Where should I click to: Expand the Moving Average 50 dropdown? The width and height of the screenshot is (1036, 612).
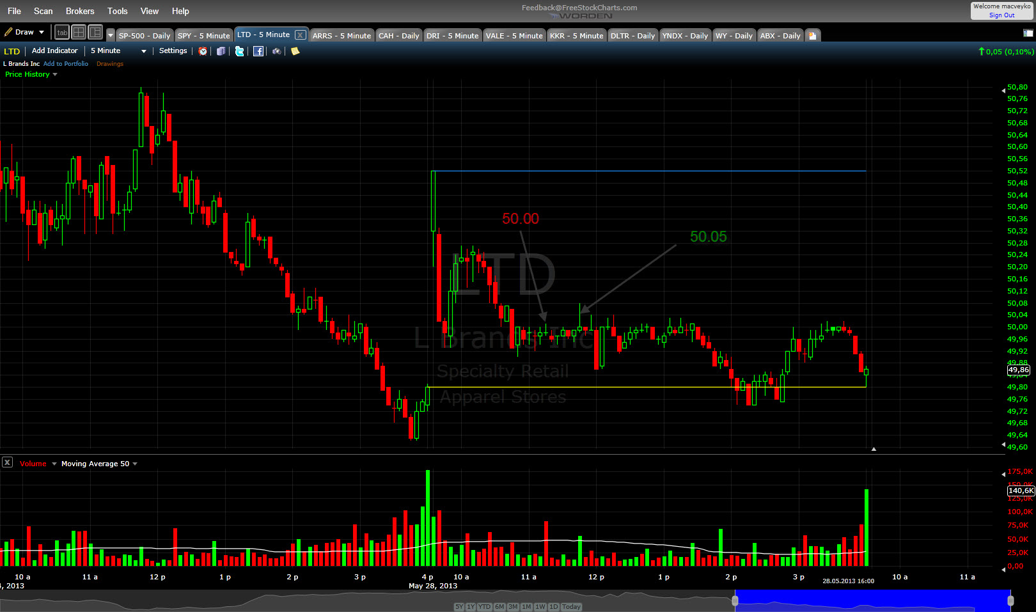tap(135, 464)
